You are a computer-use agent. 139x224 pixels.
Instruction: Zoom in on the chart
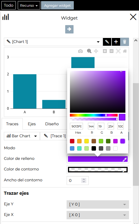[x=105, y=51]
